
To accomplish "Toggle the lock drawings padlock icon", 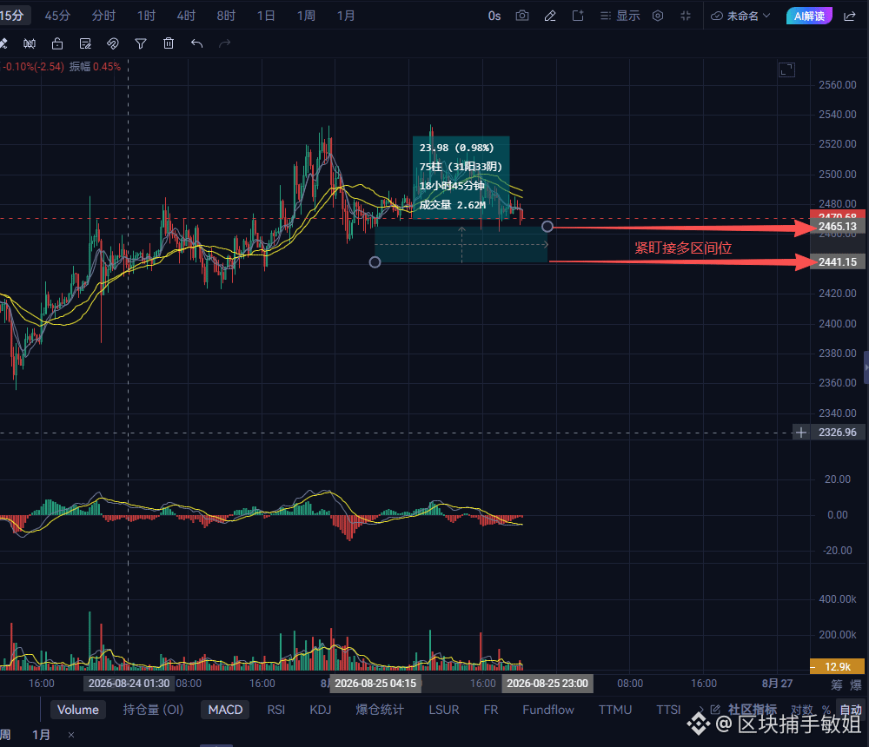I will (57, 43).
